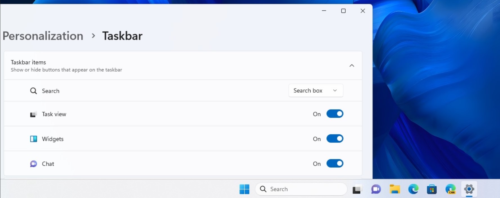Open File Explorer from the taskbar
Viewport: 500px width, 198px height.
pos(394,189)
